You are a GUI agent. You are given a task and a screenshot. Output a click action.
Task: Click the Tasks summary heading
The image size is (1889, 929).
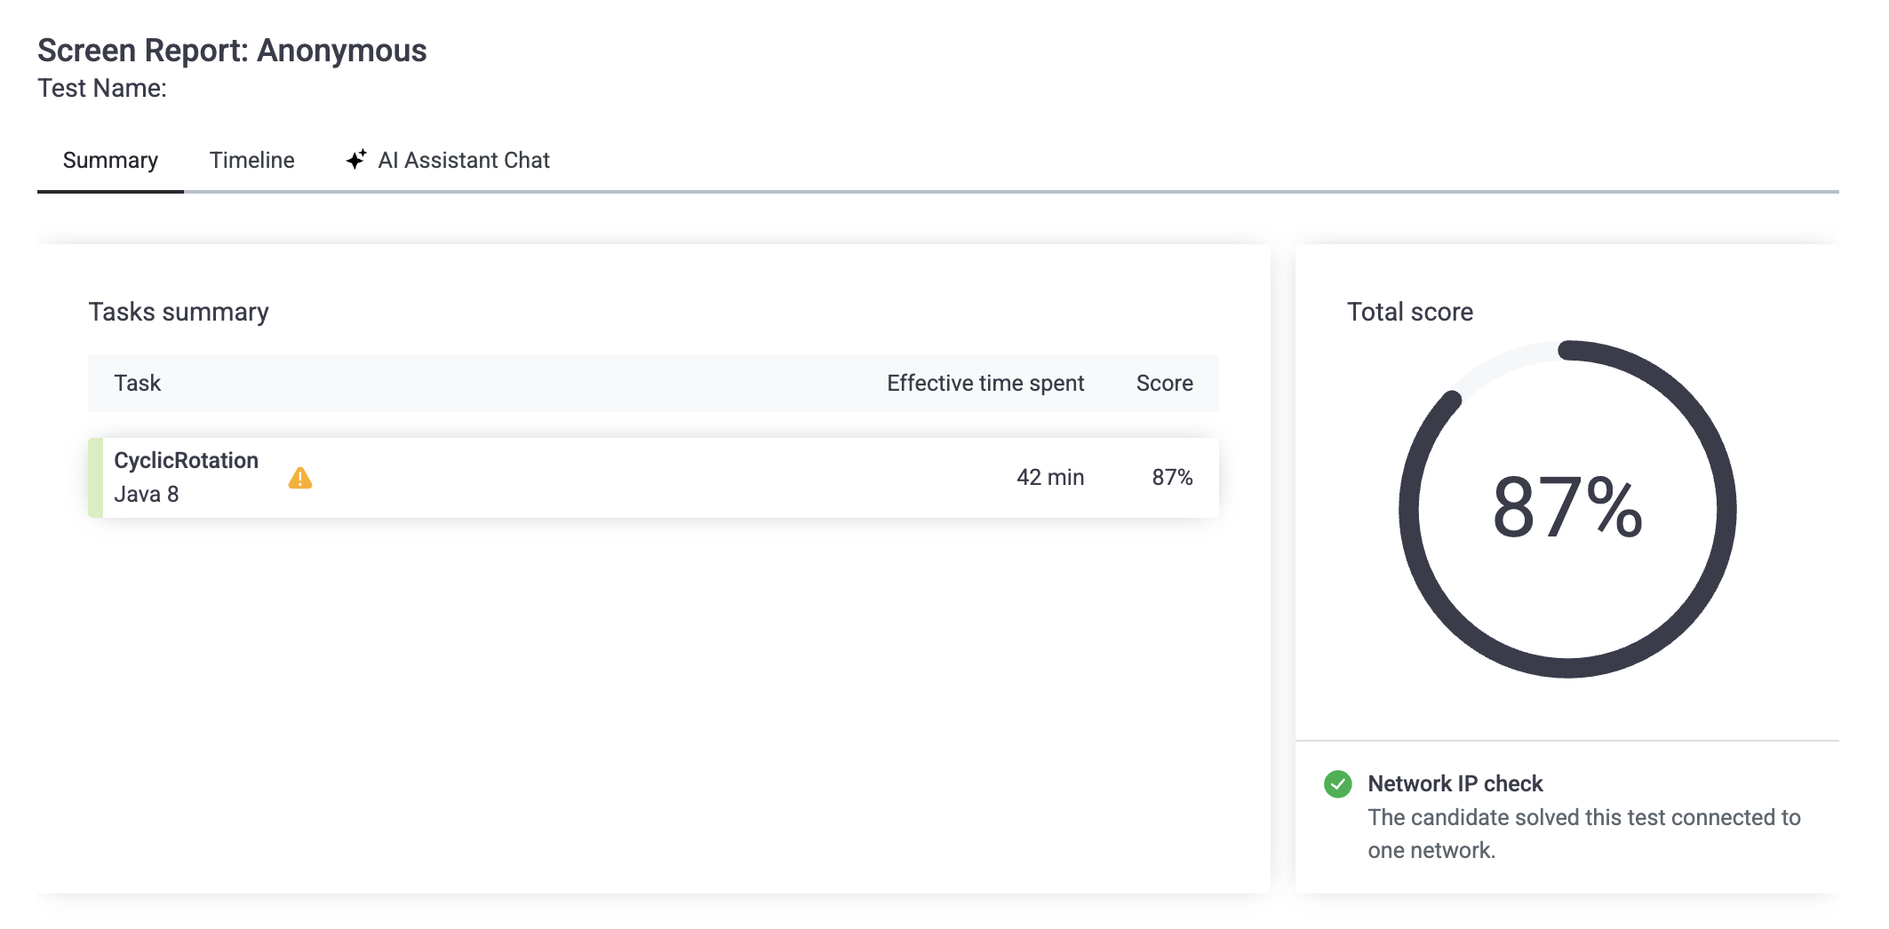coord(179,312)
